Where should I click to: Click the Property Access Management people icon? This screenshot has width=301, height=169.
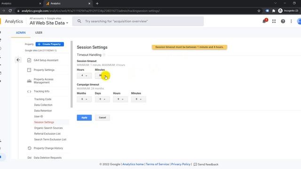click(29, 81)
